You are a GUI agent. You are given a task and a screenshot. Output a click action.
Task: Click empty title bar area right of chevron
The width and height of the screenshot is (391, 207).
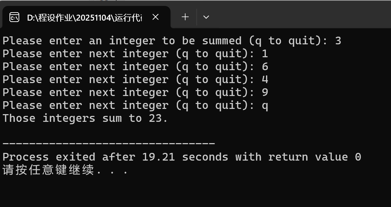298,16
